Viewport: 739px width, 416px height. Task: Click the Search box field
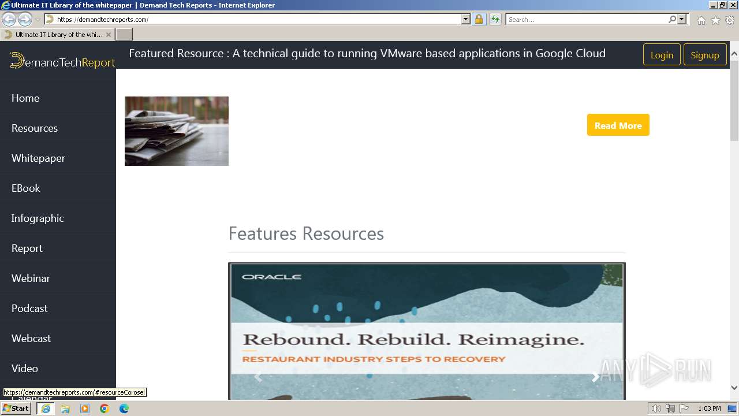[587, 19]
